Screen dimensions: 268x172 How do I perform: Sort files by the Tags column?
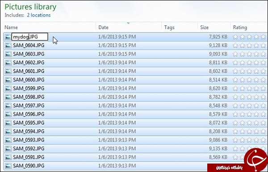(x=169, y=27)
